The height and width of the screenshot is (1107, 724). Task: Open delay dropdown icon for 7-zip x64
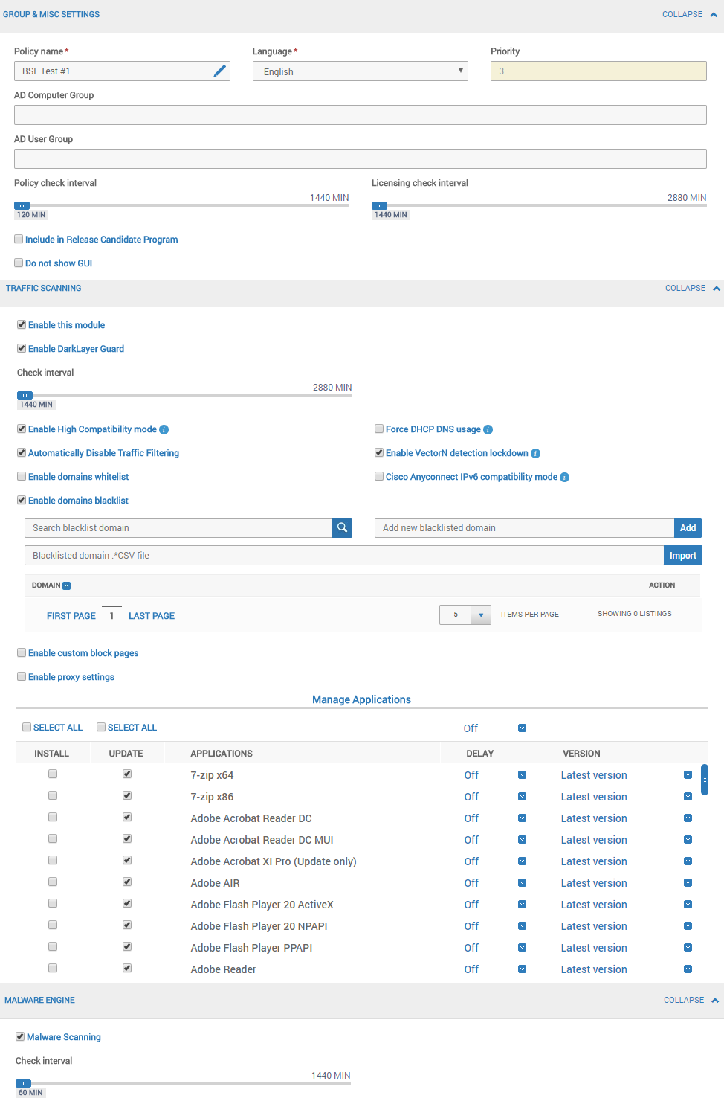click(522, 775)
